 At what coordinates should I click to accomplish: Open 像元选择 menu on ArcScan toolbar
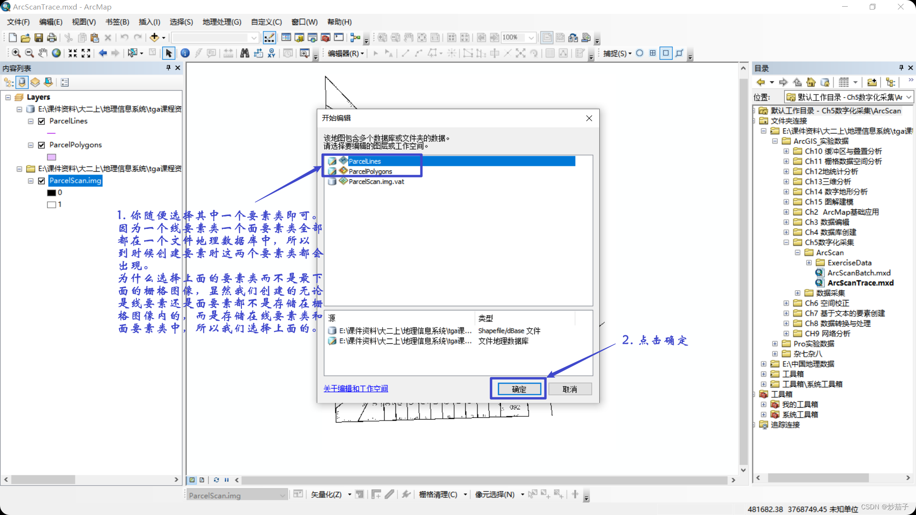[x=499, y=495]
